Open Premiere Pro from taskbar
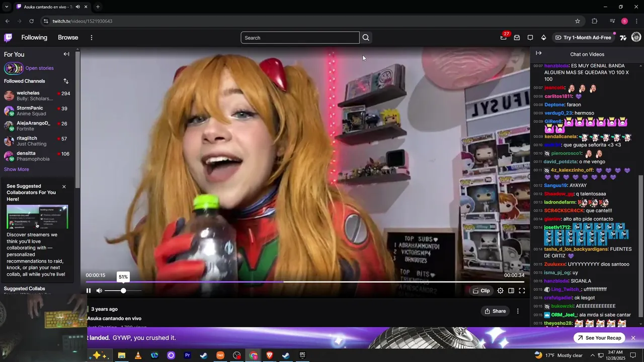The width and height of the screenshot is (644, 362). coord(187,355)
